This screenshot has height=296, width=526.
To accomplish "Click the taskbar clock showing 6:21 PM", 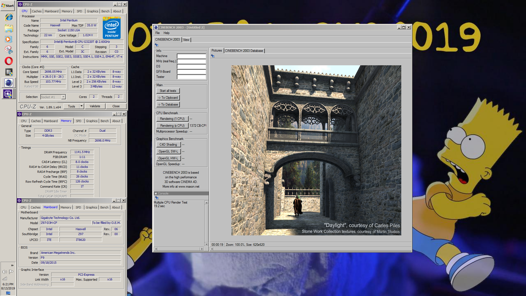I will 8,284.
